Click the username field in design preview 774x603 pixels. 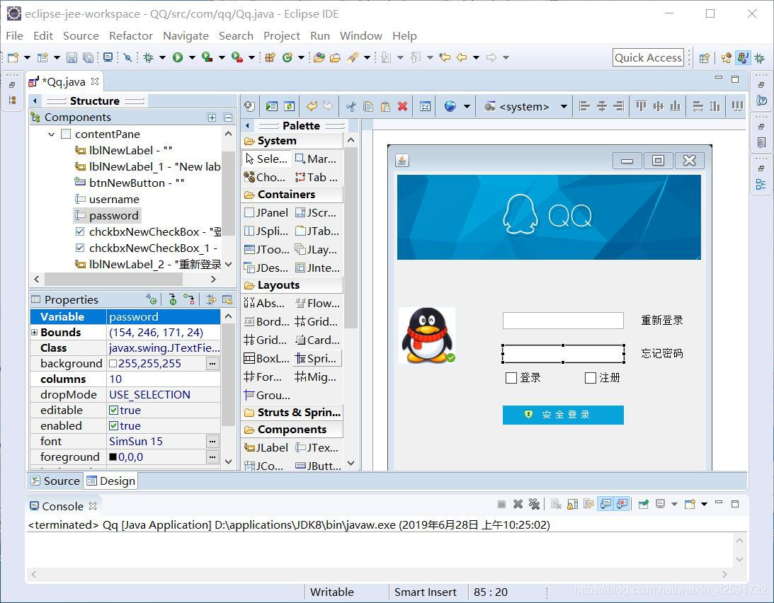[x=563, y=321]
